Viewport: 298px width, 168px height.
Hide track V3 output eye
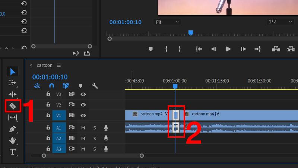[83, 94]
